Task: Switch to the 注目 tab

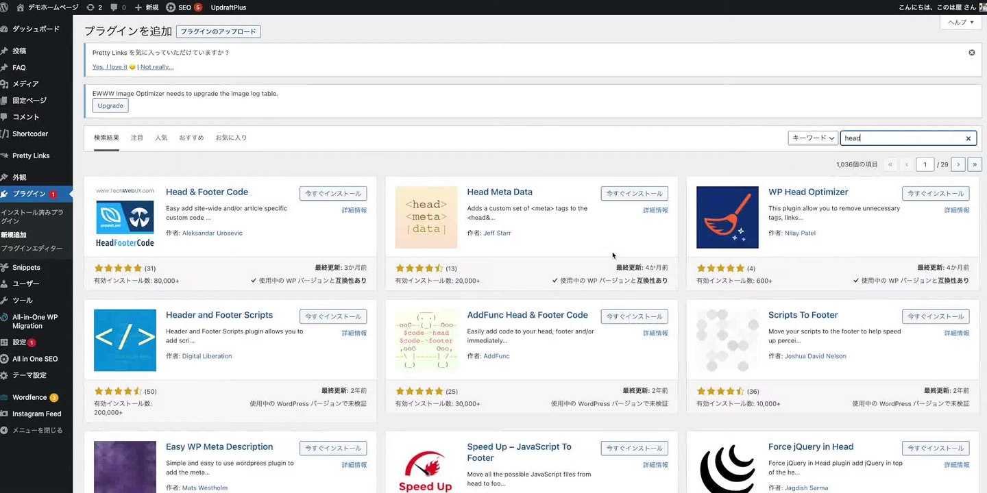Action: 137,138
